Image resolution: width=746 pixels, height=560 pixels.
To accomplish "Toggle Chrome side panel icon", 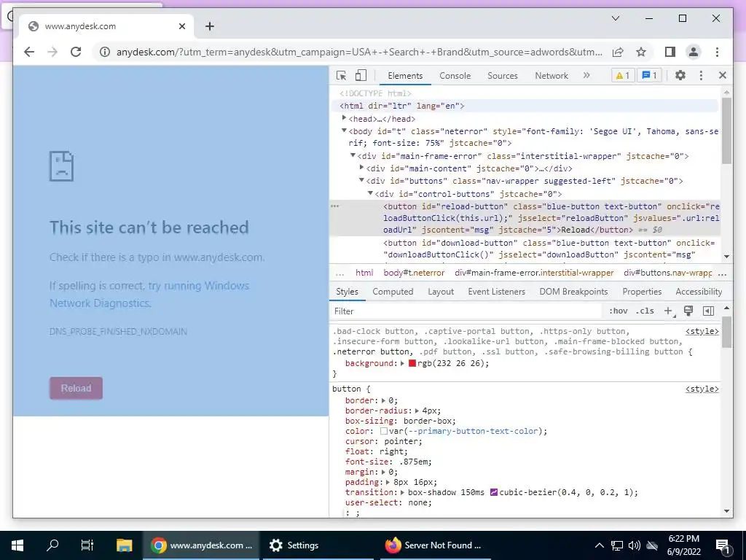I will point(670,52).
